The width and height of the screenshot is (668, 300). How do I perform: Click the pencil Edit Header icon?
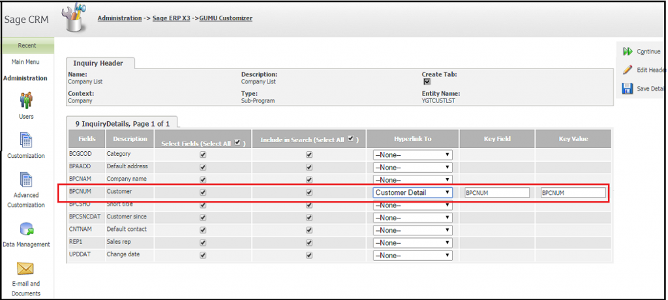pyautogui.click(x=627, y=70)
